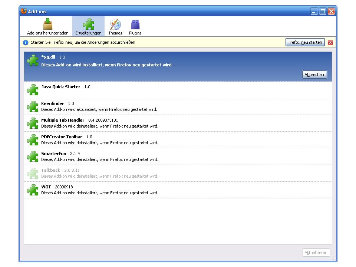Click the Aktualisieren button

click(316, 253)
